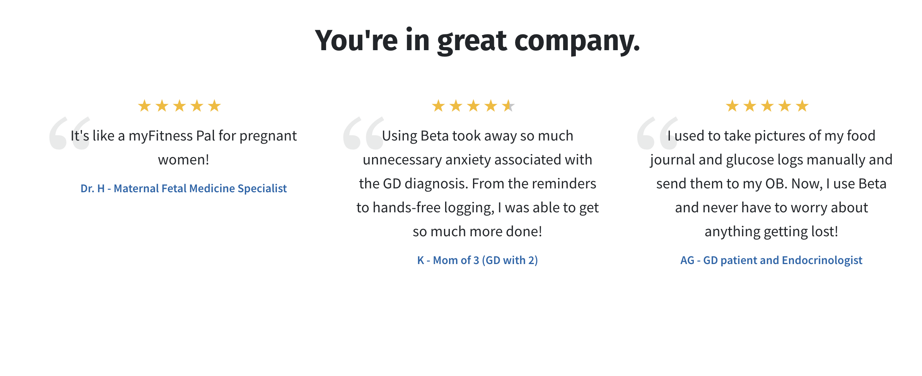Click the half-filled star in the middle rating
922x376 pixels.
(x=508, y=105)
